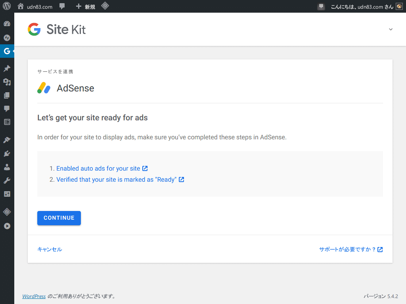
Task: Click the キャンセル cancel link
Action: (x=50, y=249)
